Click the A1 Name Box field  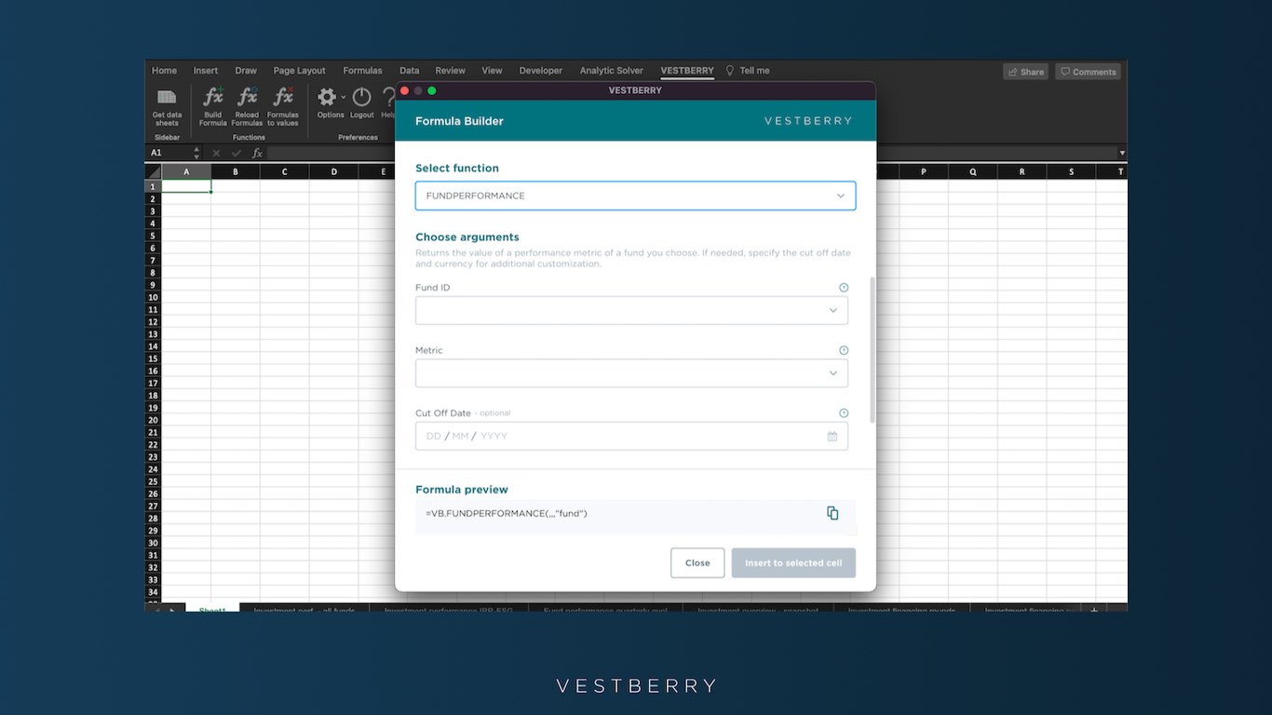click(168, 153)
